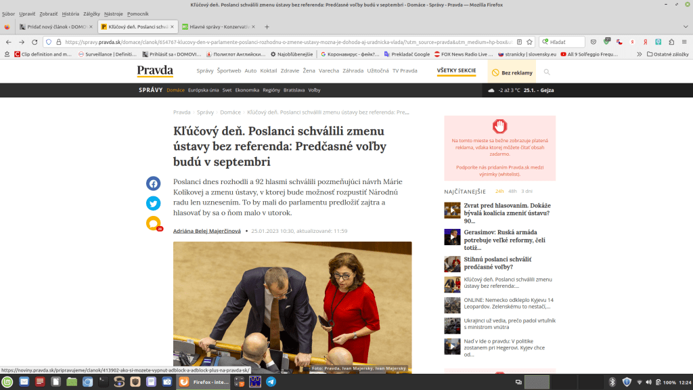Share article on Facebook
Screen dimensions: 693x390
(x=154, y=183)
